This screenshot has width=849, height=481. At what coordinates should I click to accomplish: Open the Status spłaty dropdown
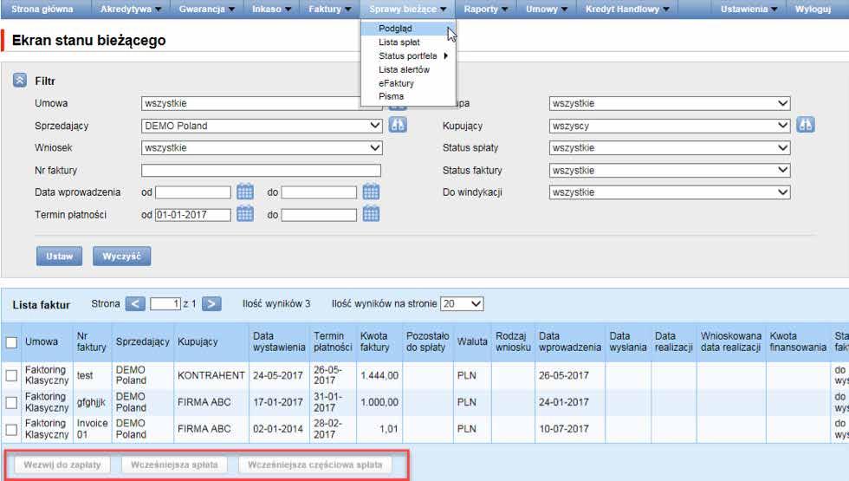pyautogui.click(x=669, y=148)
